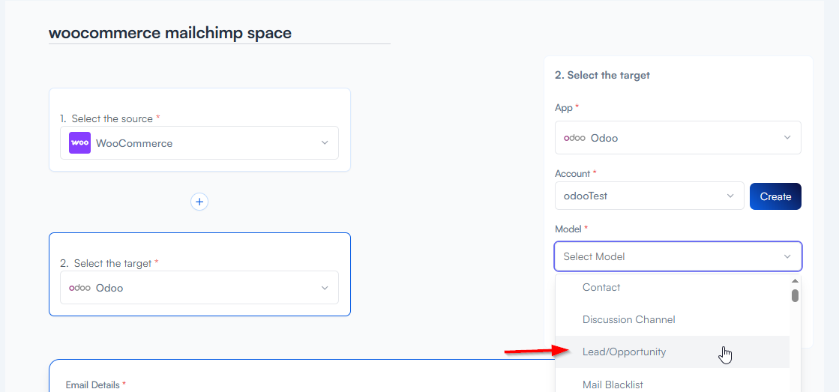This screenshot has width=839, height=392.
Task: Expand the WooCommerce source dropdown chevron
Action: (x=325, y=143)
